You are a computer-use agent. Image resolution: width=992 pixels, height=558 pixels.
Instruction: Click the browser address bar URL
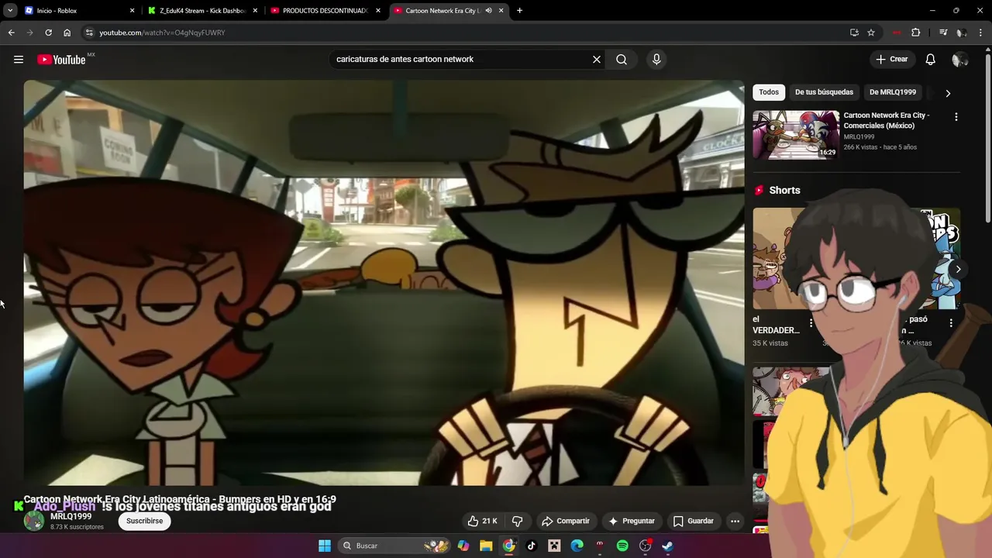pyautogui.click(x=162, y=33)
